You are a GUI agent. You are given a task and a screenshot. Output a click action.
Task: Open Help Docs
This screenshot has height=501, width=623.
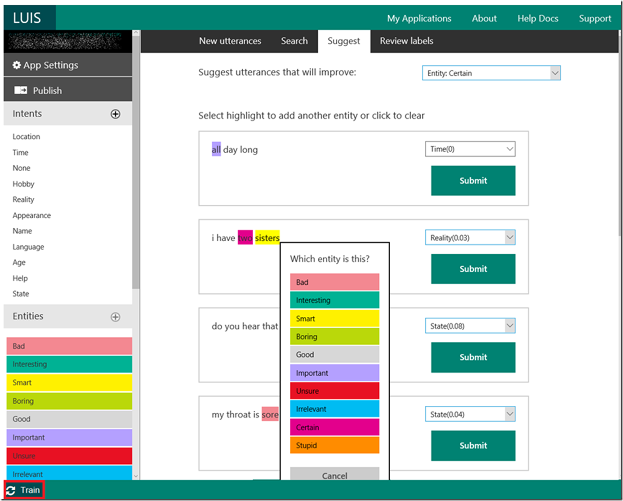pyautogui.click(x=538, y=18)
